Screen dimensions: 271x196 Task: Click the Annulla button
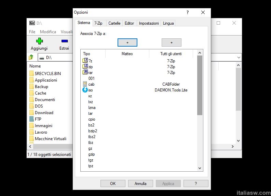[140, 183]
